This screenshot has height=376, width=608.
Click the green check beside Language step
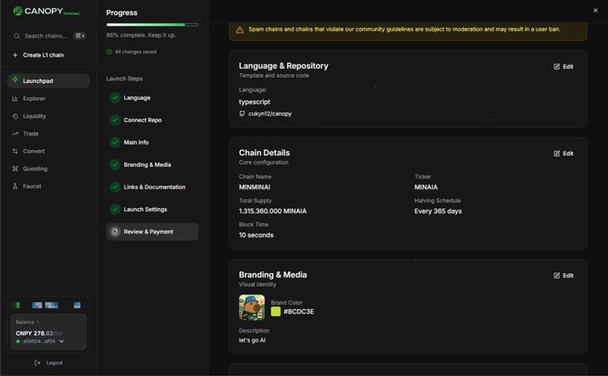coord(114,97)
